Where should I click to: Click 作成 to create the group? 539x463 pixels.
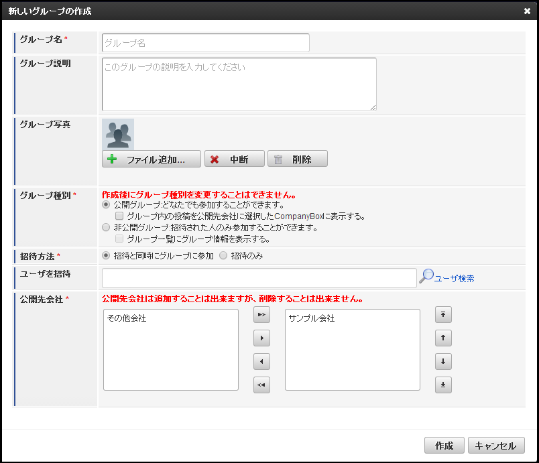[444, 446]
